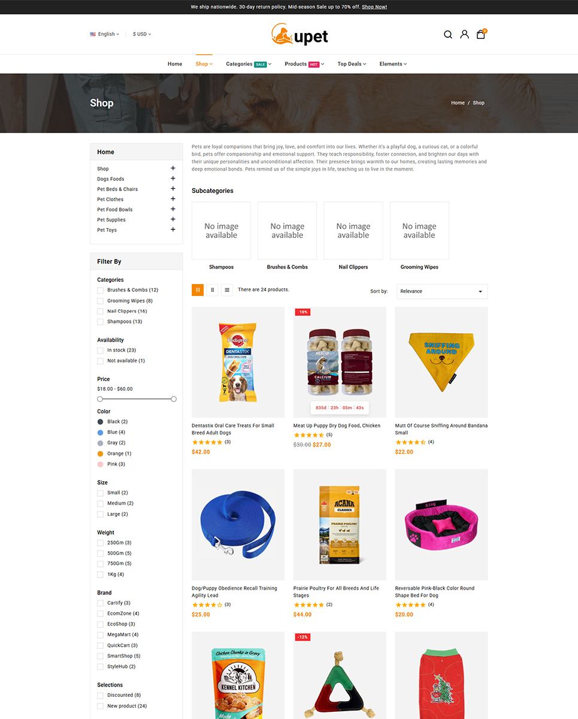Viewport: 578px width, 719px height.
Task: Expand the Dogs Foods plus icon
Action: click(x=173, y=179)
